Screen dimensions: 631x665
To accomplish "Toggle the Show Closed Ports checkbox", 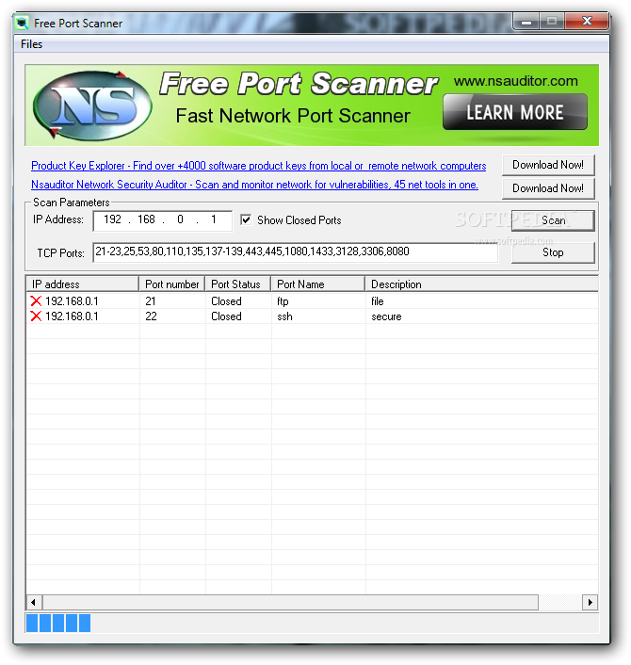I will (x=246, y=219).
